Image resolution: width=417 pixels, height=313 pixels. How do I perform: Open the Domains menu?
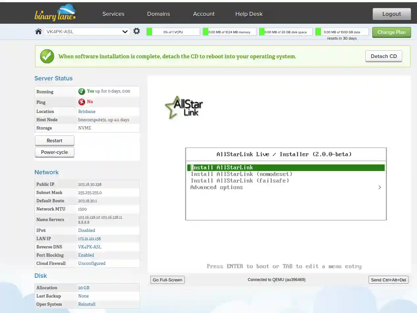click(x=158, y=14)
